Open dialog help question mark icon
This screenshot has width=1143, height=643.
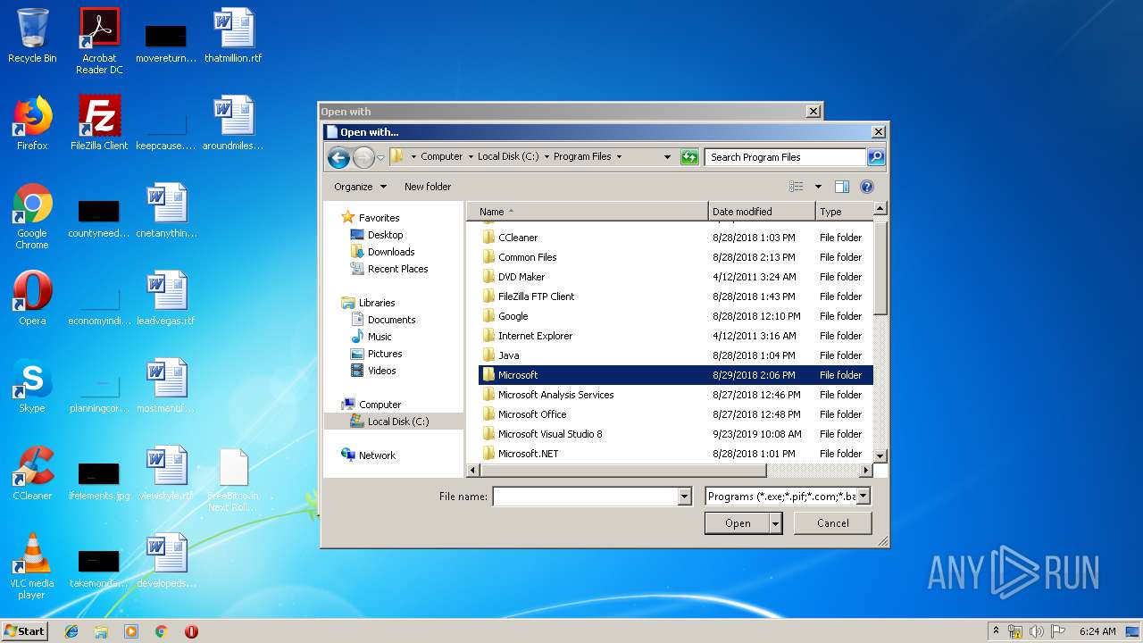[x=866, y=187]
